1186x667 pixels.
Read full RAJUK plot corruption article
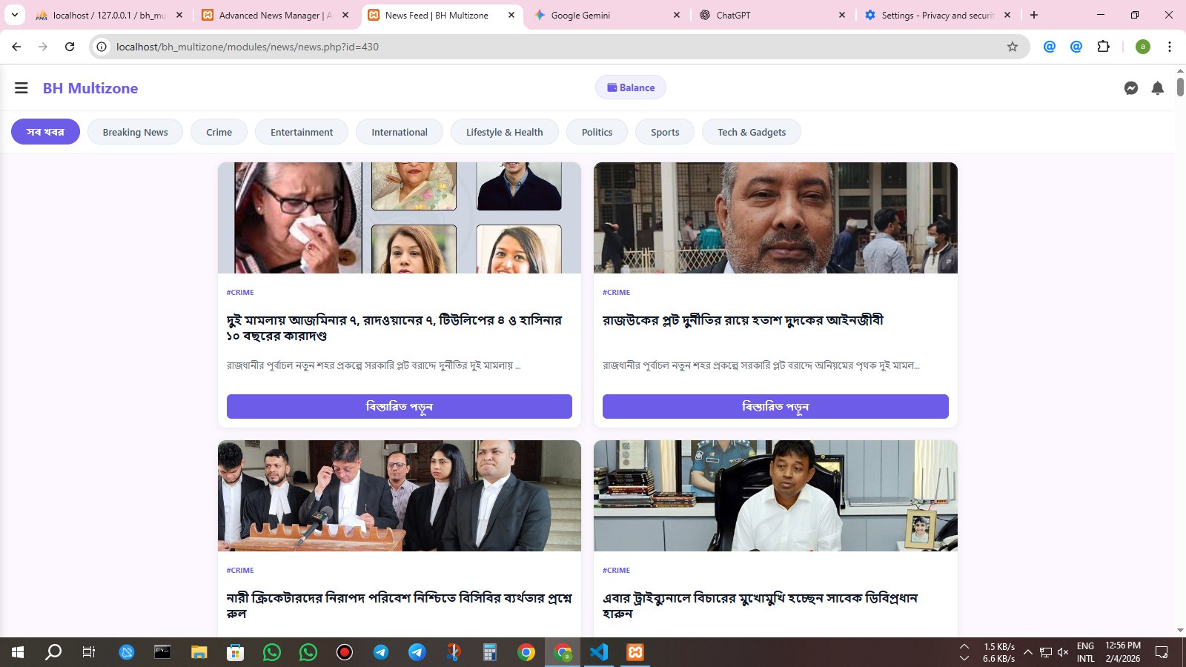(x=775, y=406)
